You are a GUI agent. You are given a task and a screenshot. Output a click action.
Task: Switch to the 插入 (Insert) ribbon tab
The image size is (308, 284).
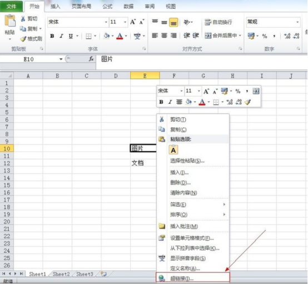point(56,7)
